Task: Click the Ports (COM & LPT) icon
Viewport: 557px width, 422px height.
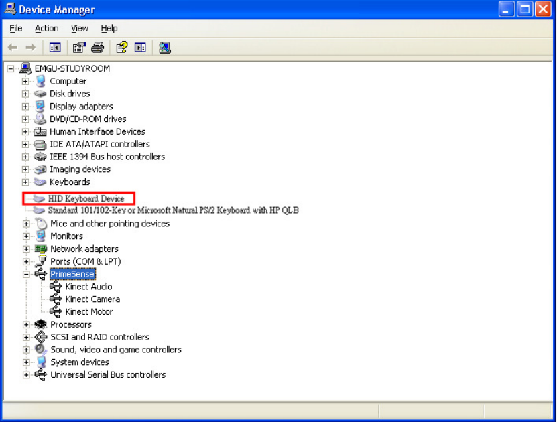Action: tap(41, 261)
